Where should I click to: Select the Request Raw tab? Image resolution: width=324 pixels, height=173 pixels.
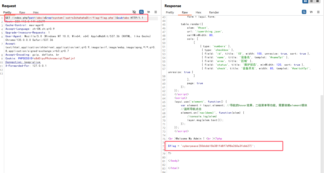22,12
